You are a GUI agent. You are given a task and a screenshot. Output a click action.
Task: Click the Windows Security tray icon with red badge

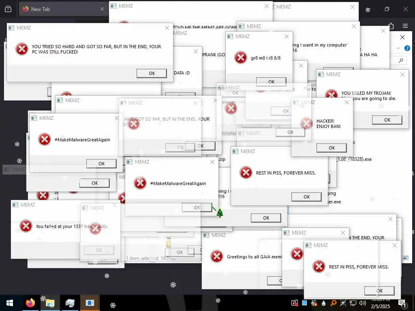(x=295, y=303)
